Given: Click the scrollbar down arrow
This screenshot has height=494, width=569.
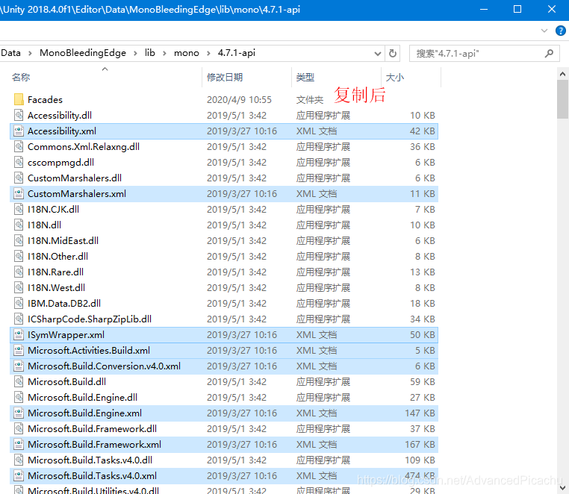Looking at the screenshot, I should click(562, 487).
